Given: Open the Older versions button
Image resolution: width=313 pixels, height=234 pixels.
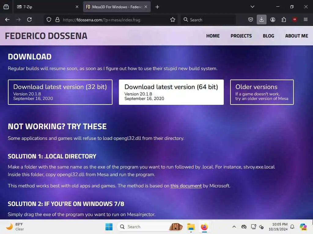Looking at the screenshot, I should click(262, 92).
